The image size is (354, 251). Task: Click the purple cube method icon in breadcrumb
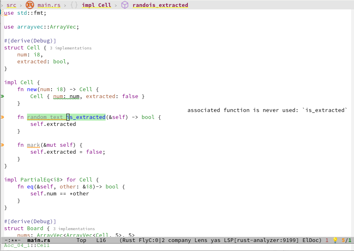point(125,5)
